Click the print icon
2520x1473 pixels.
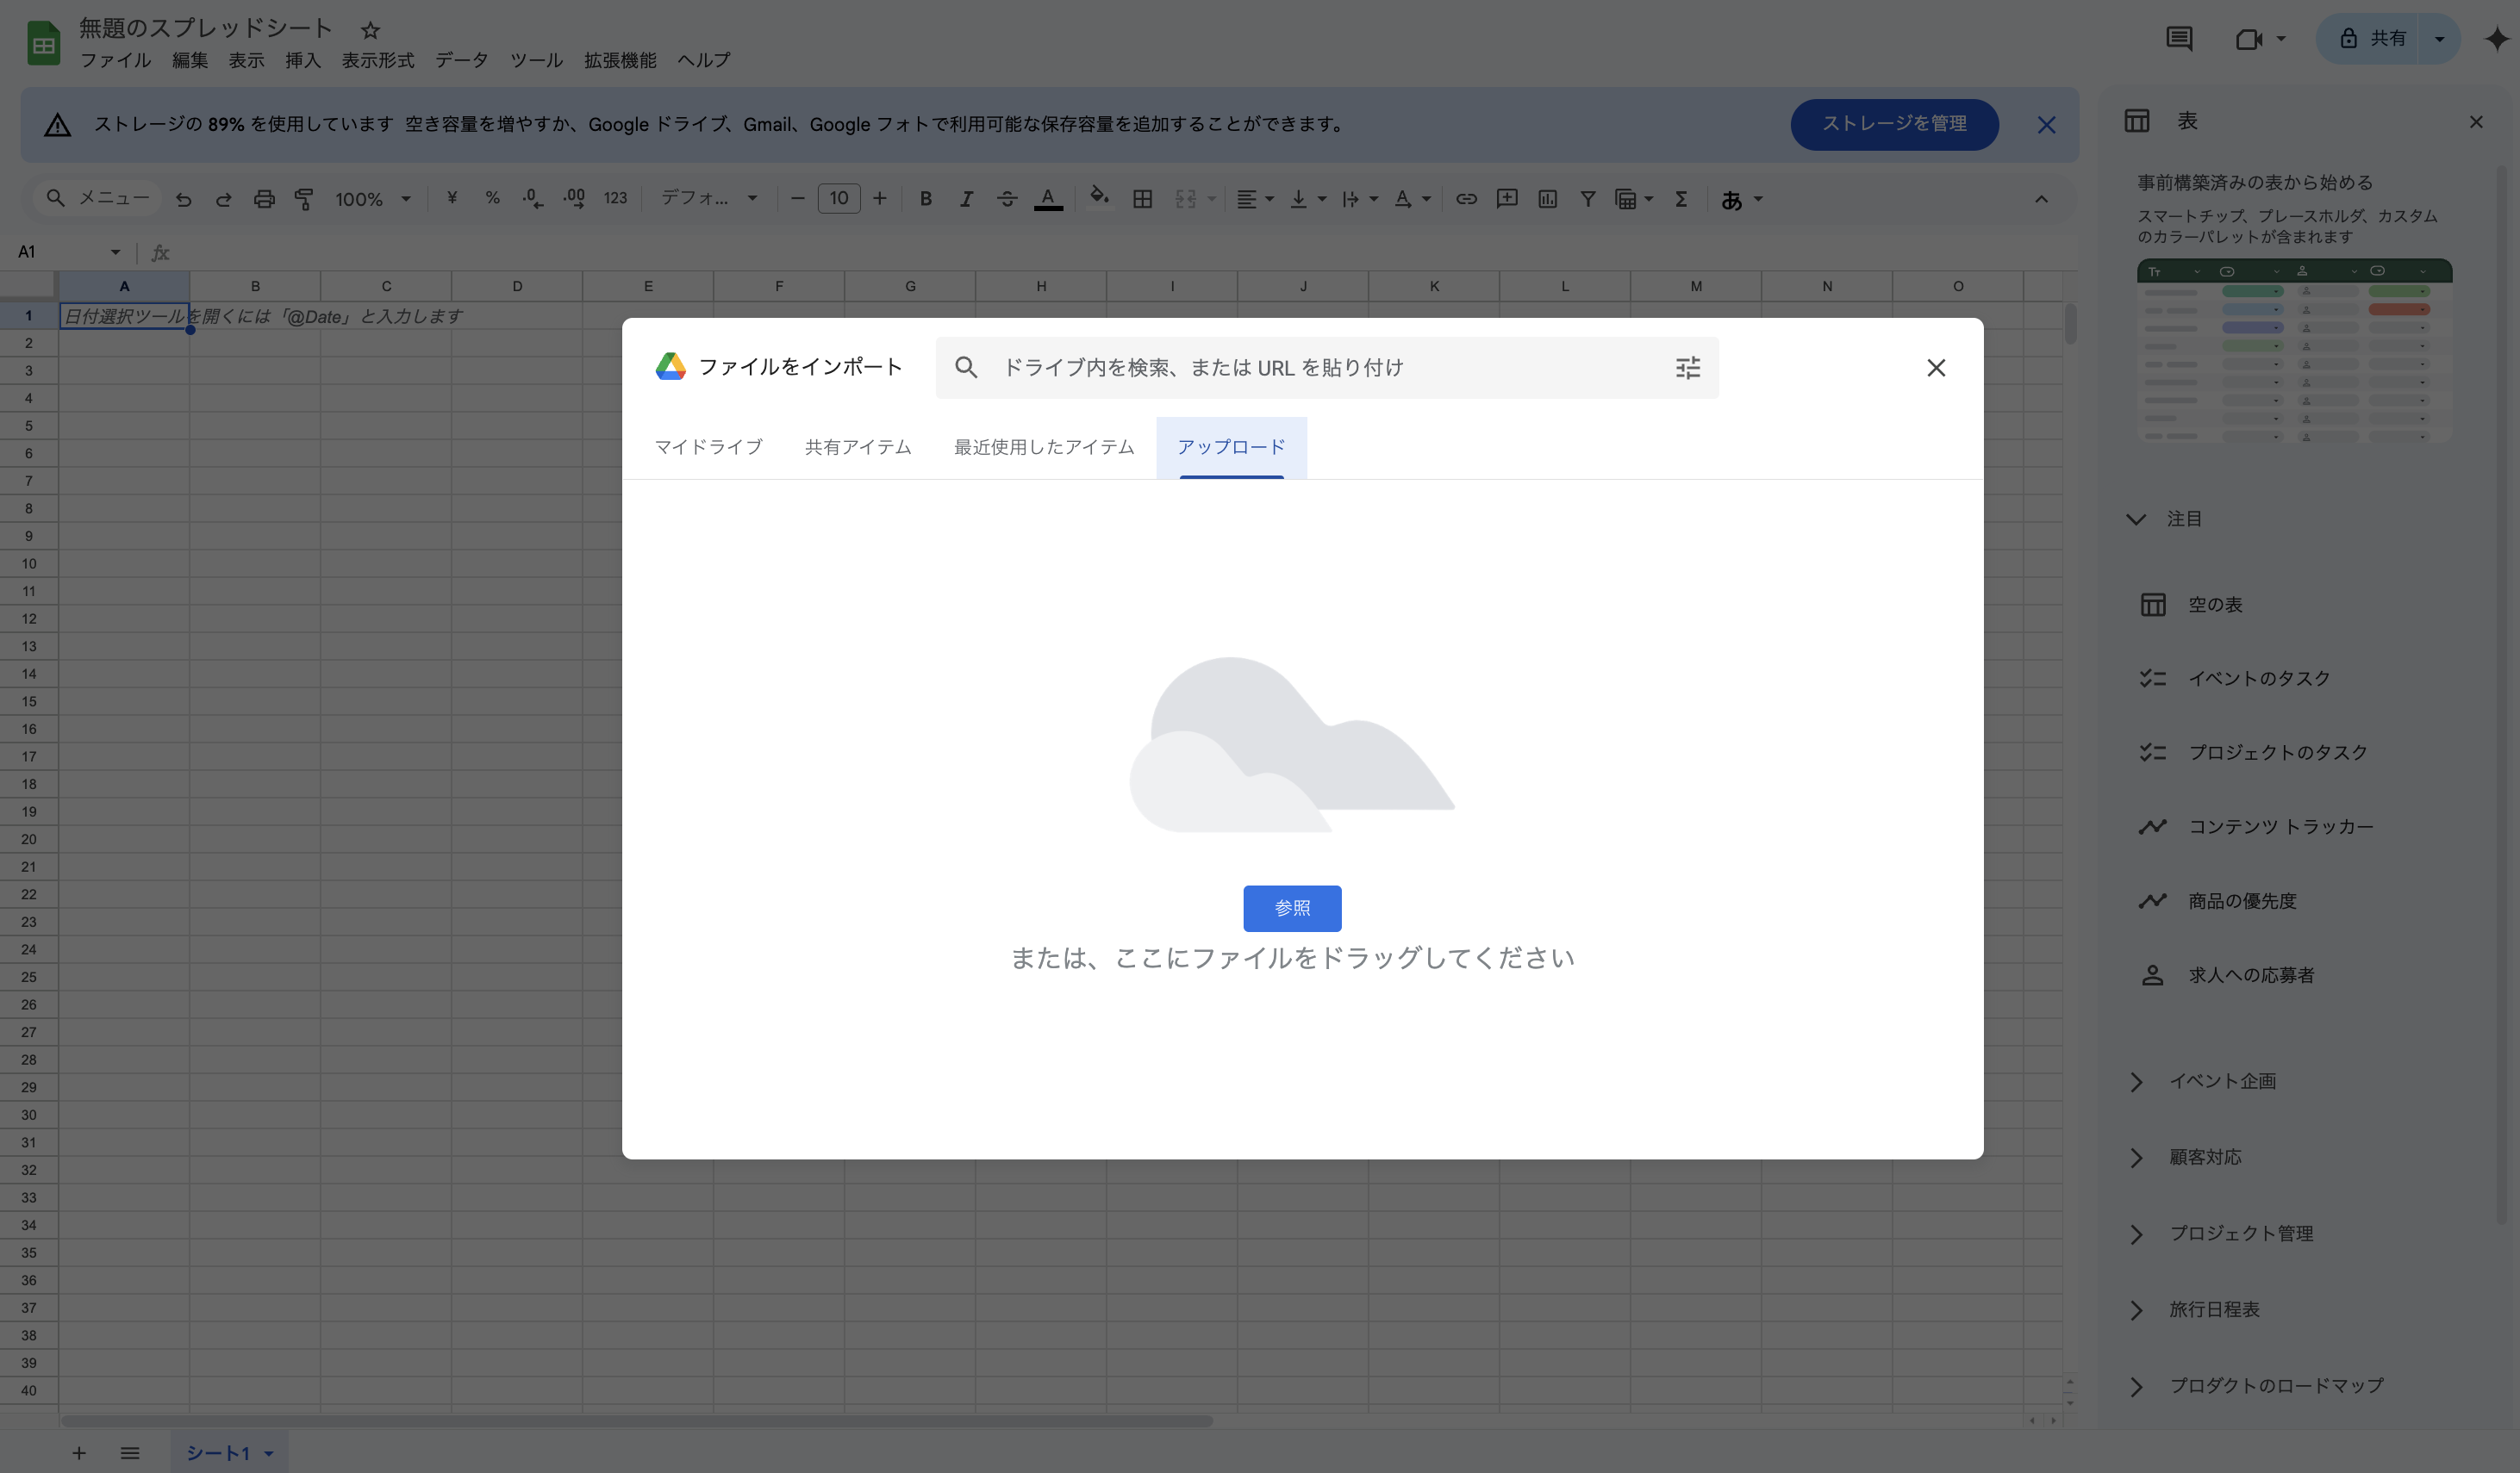(x=264, y=199)
